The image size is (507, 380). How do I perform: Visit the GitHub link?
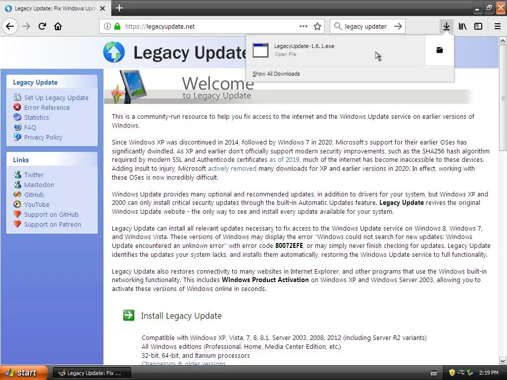point(34,194)
